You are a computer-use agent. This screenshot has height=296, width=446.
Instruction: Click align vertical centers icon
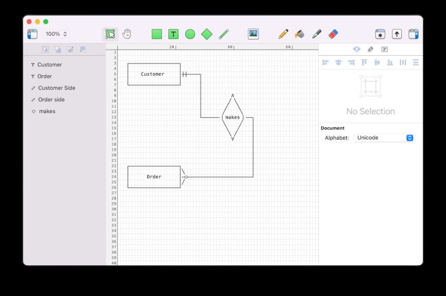point(377,62)
